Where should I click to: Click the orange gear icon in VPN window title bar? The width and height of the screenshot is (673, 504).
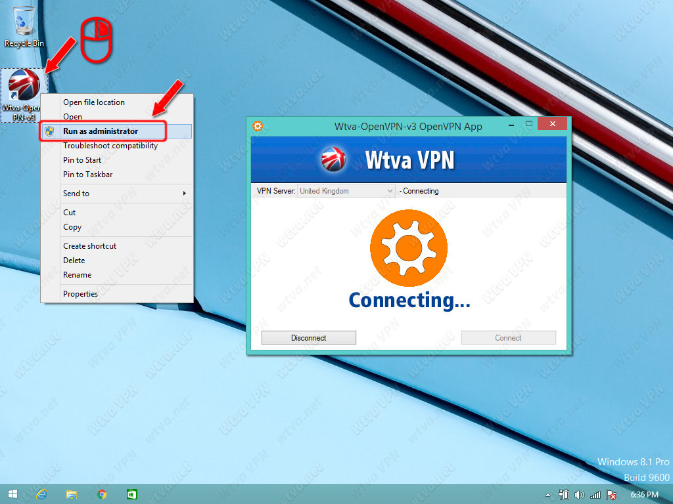(258, 126)
